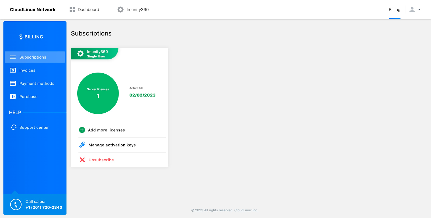Open the Dashboard menu item
This screenshot has width=431, height=218.
point(84,10)
